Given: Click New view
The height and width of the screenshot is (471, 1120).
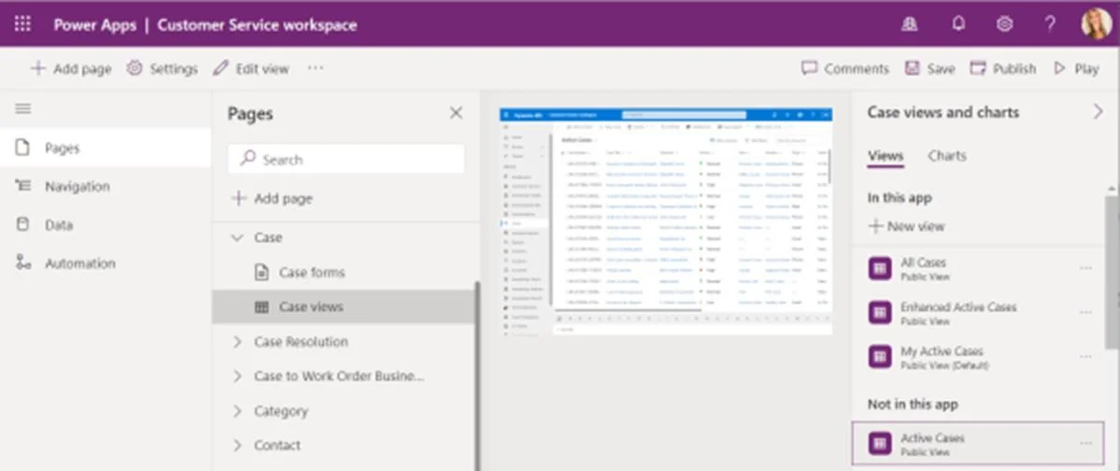Looking at the screenshot, I should (x=906, y=226).
